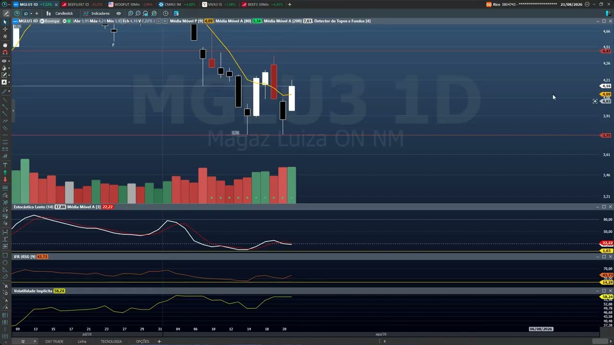Switch to the BEEFU397 1D tab

(82, 4)
